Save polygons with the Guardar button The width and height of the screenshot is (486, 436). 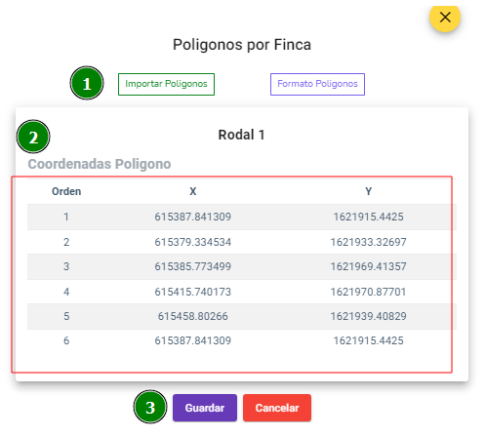pyautogui.click(x=205, y=408)
